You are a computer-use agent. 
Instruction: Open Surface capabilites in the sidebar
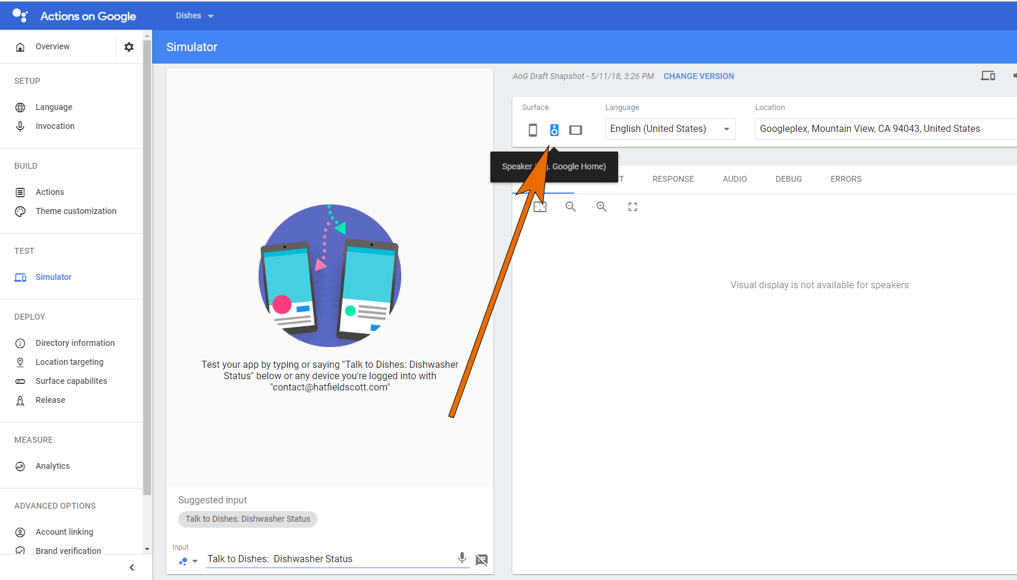click(x=71, y=381)
